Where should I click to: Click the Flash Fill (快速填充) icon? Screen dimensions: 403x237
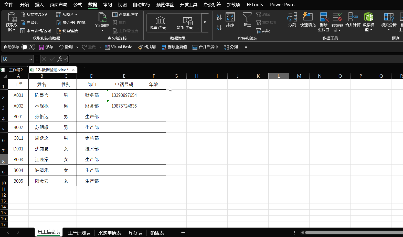308,17
